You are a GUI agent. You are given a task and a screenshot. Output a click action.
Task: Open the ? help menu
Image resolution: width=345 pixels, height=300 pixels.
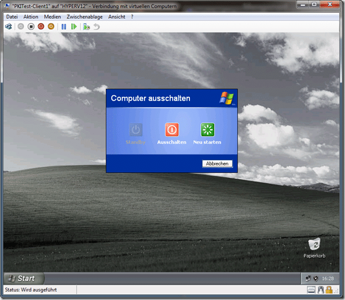[132, 17]
